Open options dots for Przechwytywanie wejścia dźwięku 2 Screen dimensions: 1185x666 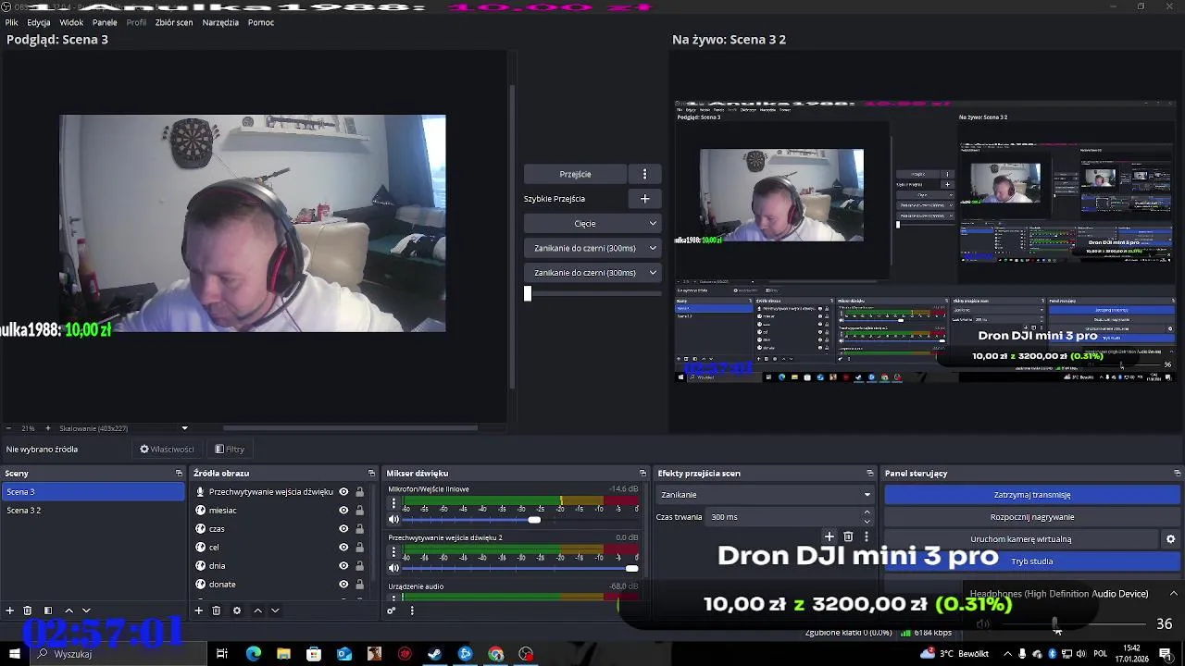point(393,552)
